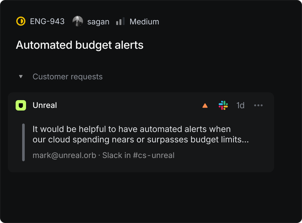This screenshot has width=302, height=223.
Task: Open the Slack in #cs-unreal link
Action: click(138, 155)
